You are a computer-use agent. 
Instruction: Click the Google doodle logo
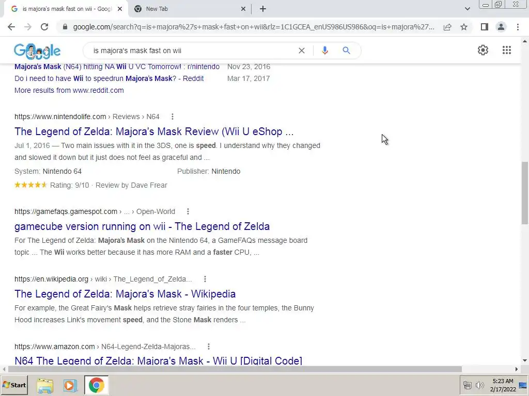tap(37, 51)
